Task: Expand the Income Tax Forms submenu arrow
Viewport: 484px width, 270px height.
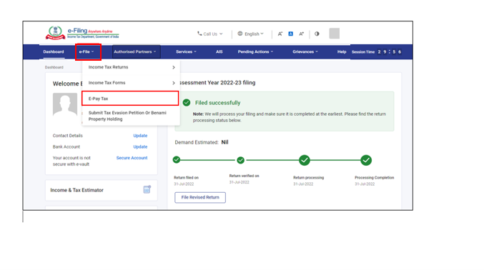Action: pyautogui.click(x=174, y=83)
